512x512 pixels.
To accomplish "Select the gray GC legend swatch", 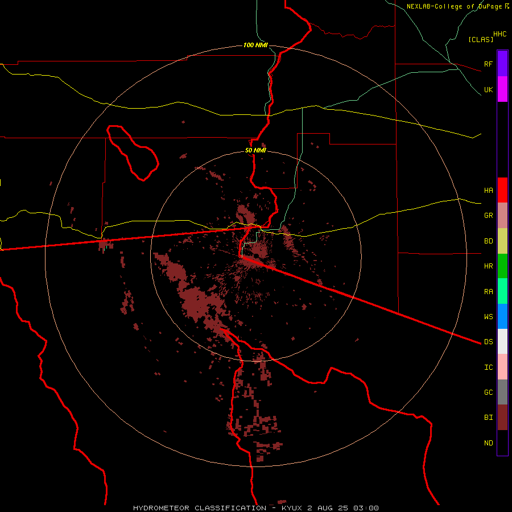I will pos(502,392).
